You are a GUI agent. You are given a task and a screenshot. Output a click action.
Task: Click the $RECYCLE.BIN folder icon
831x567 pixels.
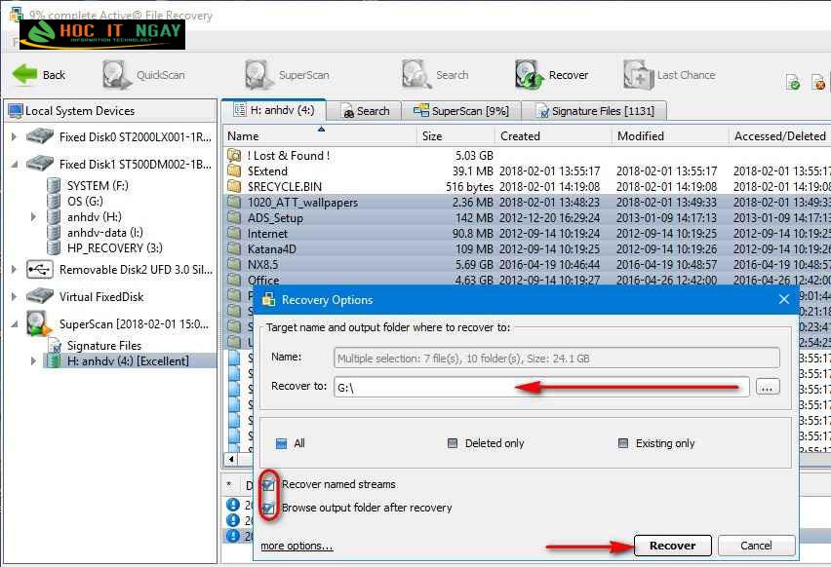click(x=234, y=186)
